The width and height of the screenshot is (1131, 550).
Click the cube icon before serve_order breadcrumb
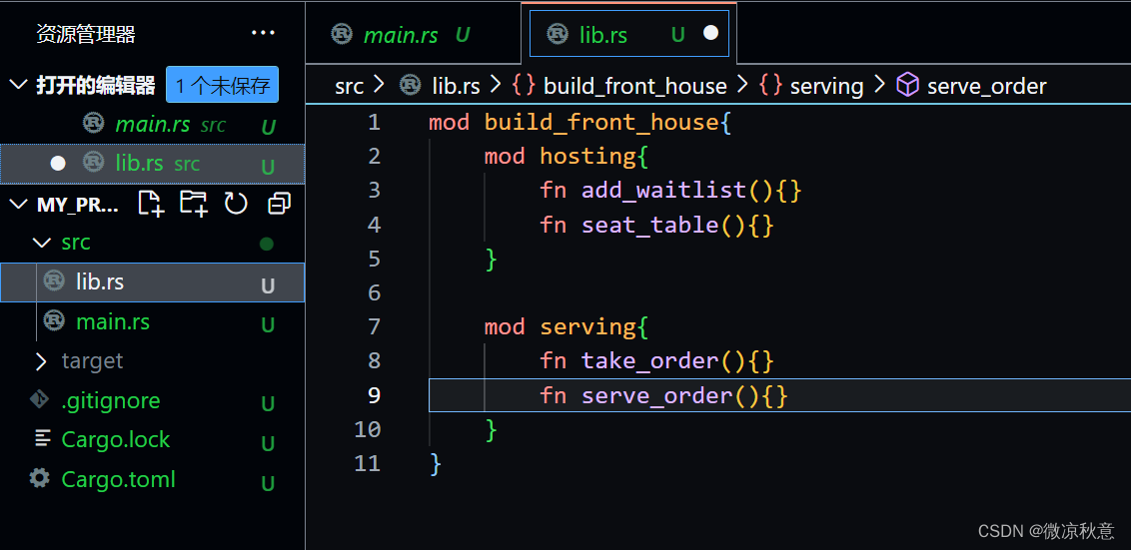point(907,86)
